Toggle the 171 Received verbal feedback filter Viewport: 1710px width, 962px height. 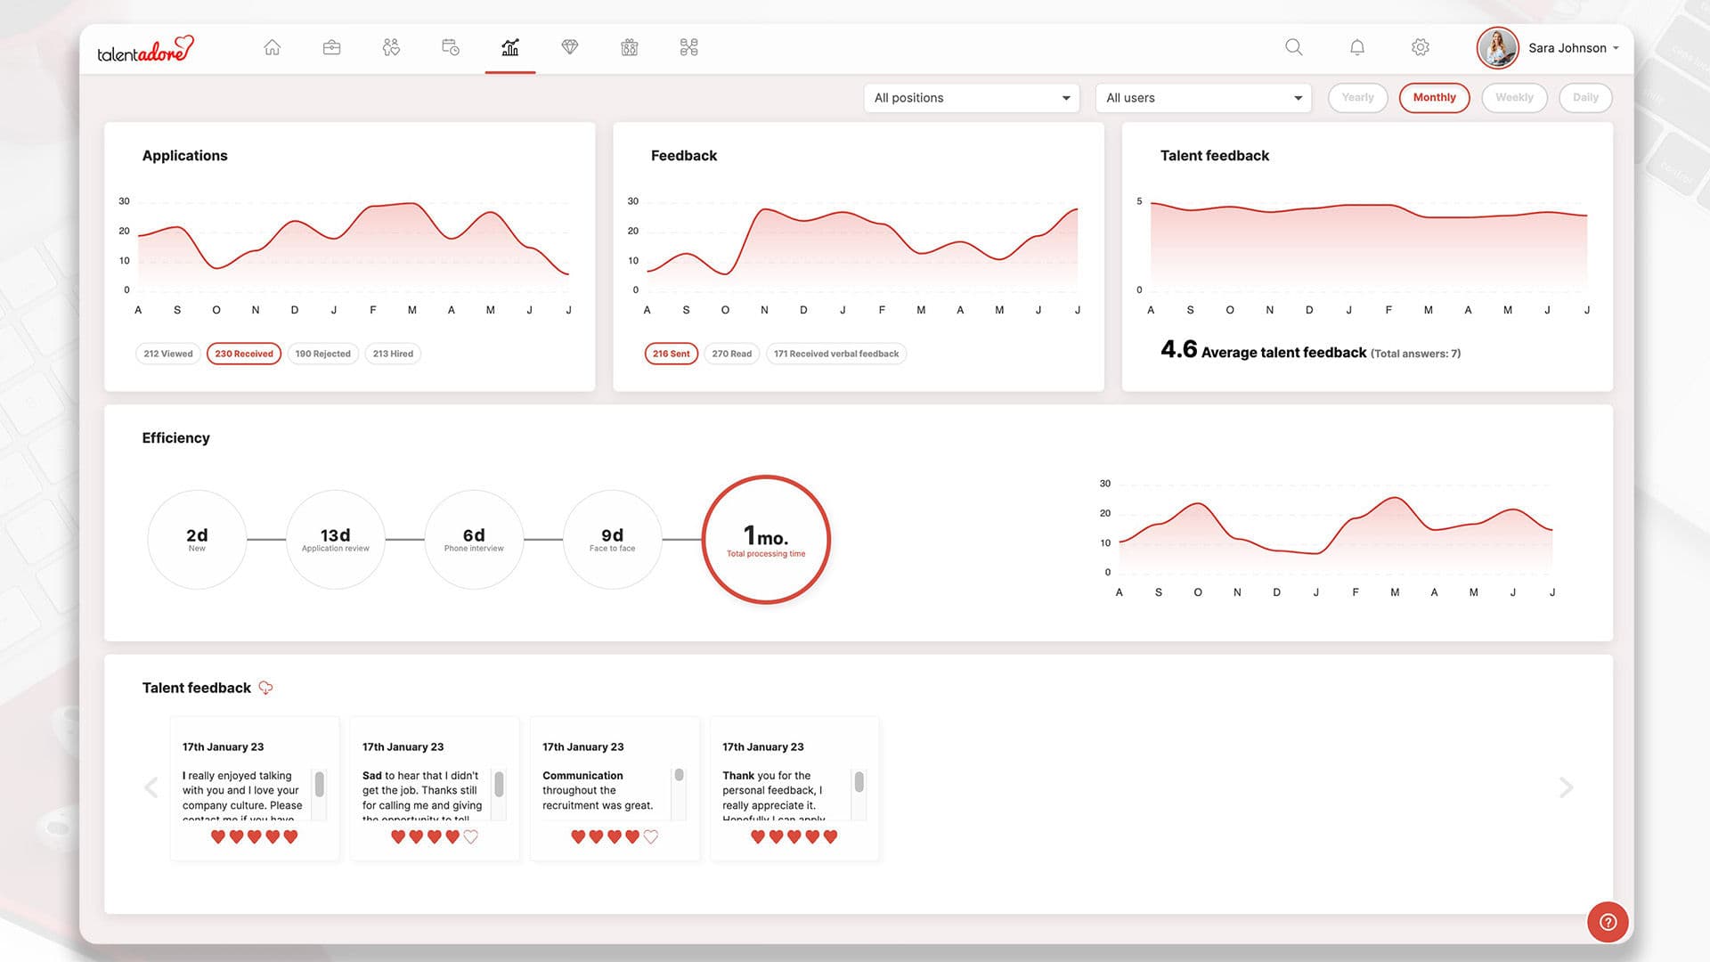(x=836, y=354)
